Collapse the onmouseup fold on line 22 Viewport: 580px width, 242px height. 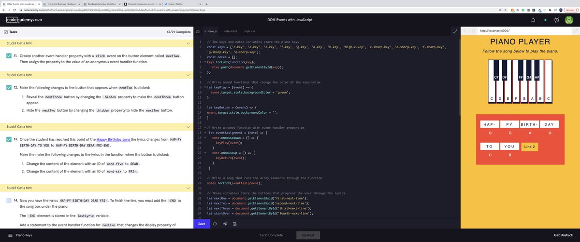pos(205,152)
